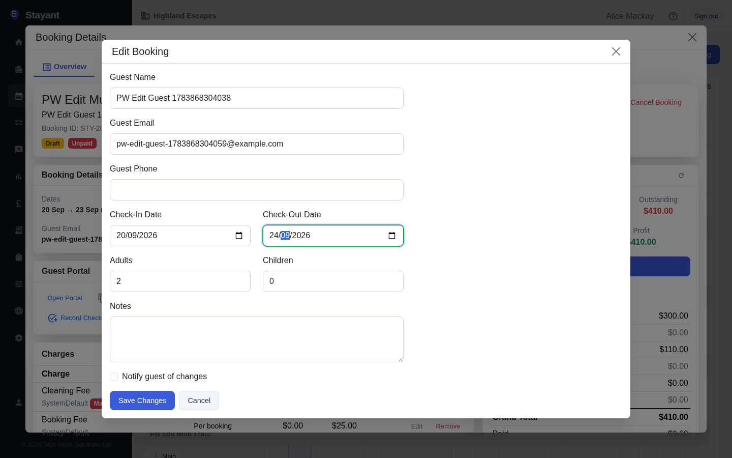
Task: Click the $25.00 value in Booking Fee row
Action: pyautogui.click(x=344, y=426)
